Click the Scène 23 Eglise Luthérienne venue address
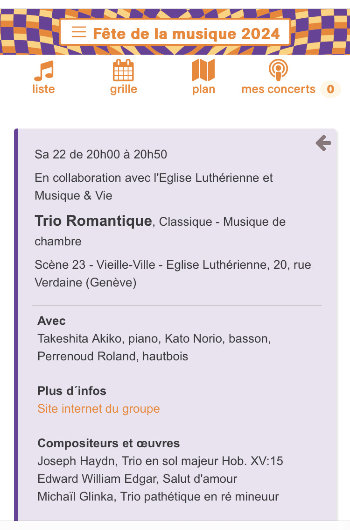Screen dimensions: 350x530 click(173, 273)
